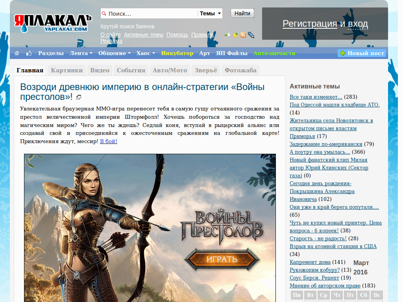This screenshot has height=302, width=403.
Task: Expand the Общение dropdown menu
Action: pyautogui.click(x=115, y=53)
